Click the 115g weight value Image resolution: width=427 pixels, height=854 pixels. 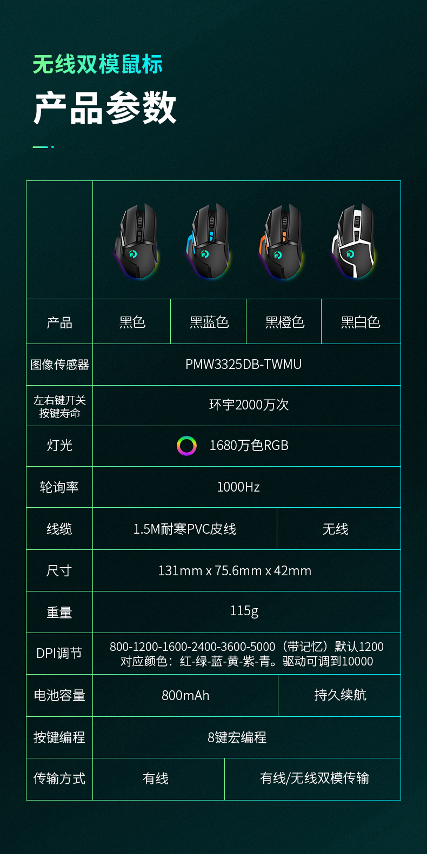tap(244, 611)
